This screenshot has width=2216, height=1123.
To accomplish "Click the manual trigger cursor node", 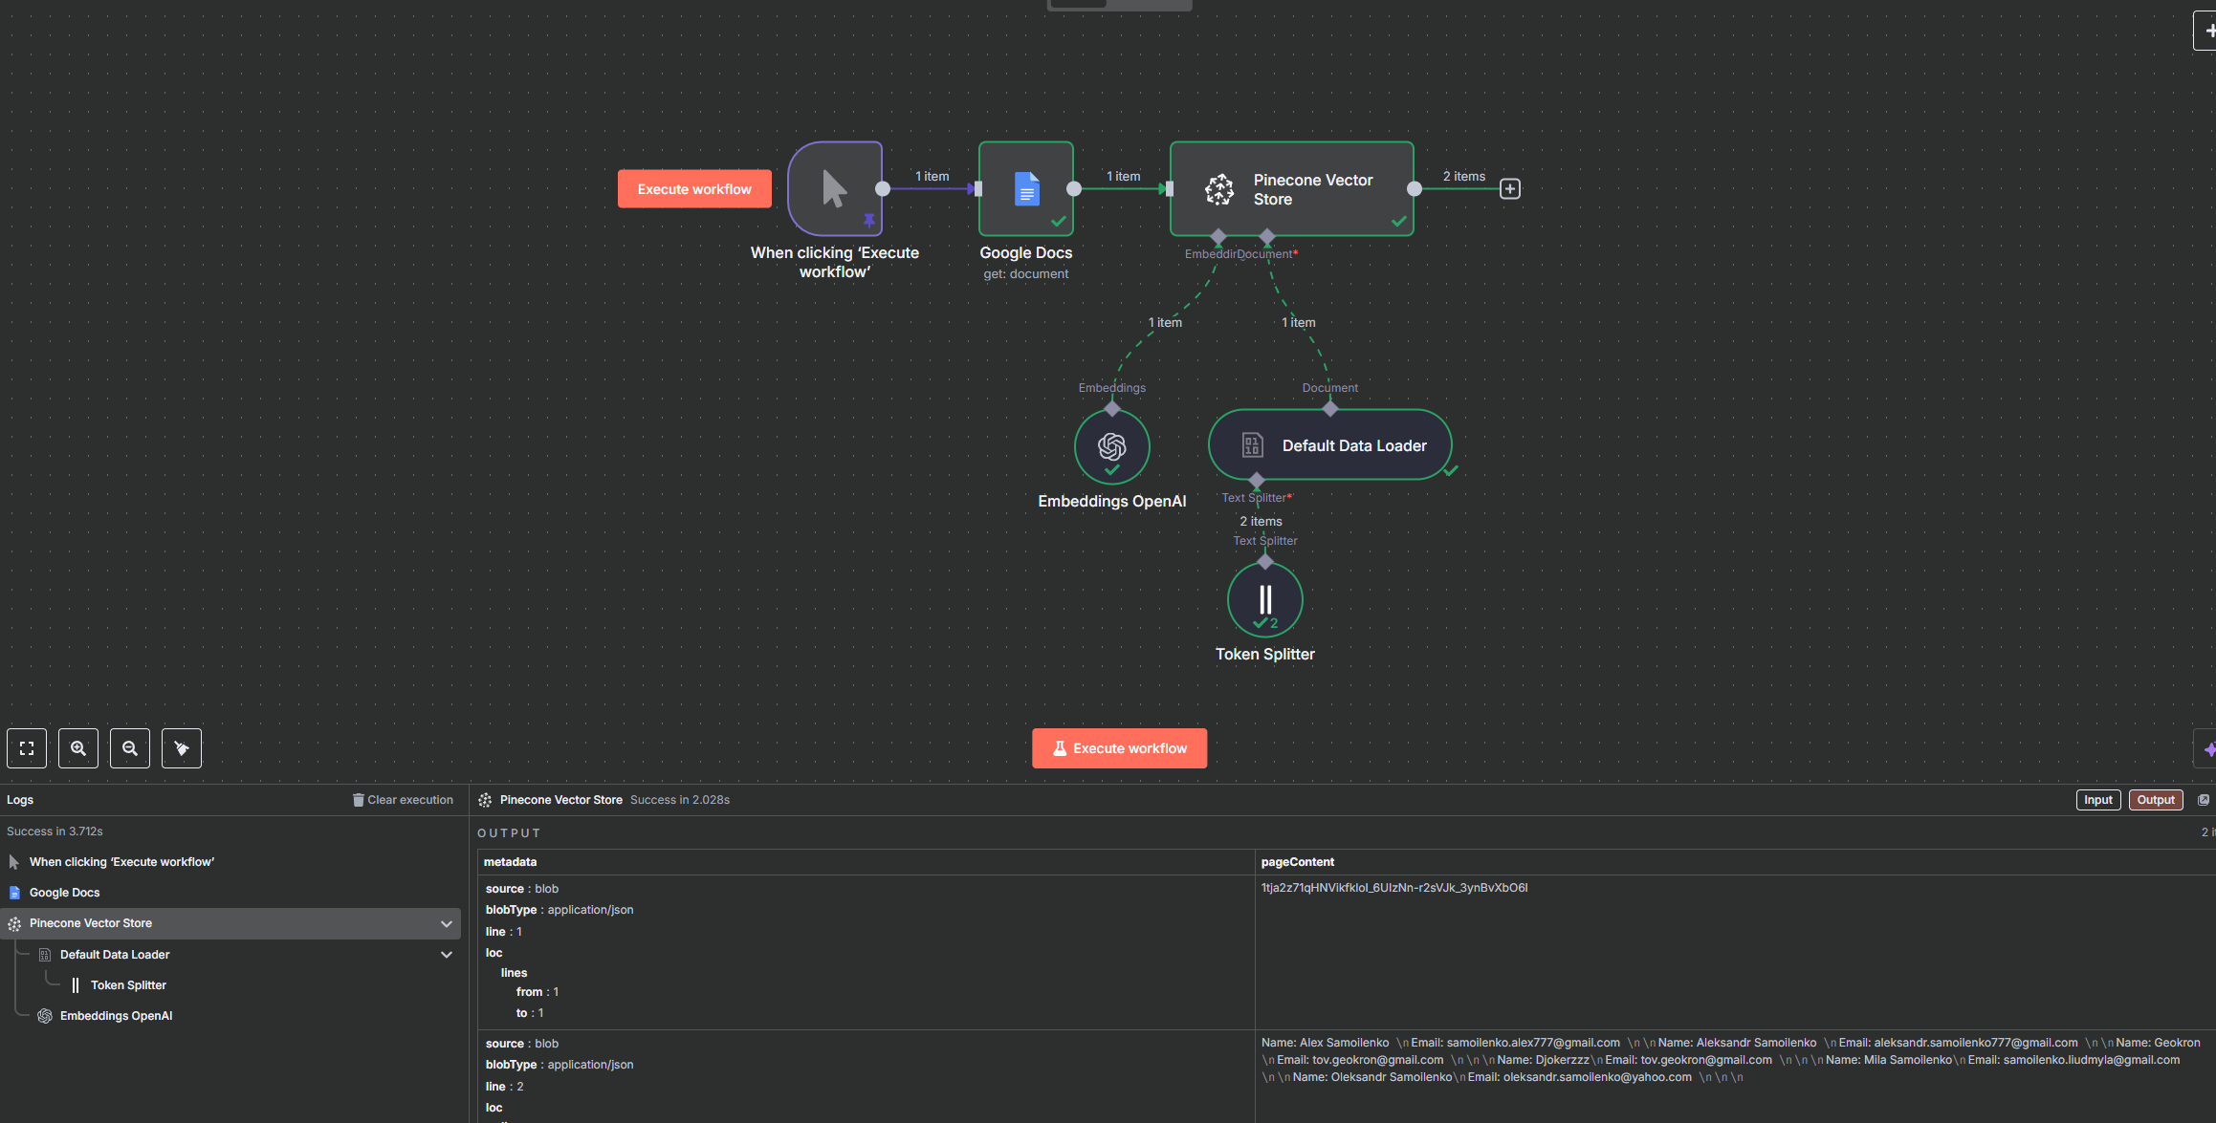I will point(834,188).
